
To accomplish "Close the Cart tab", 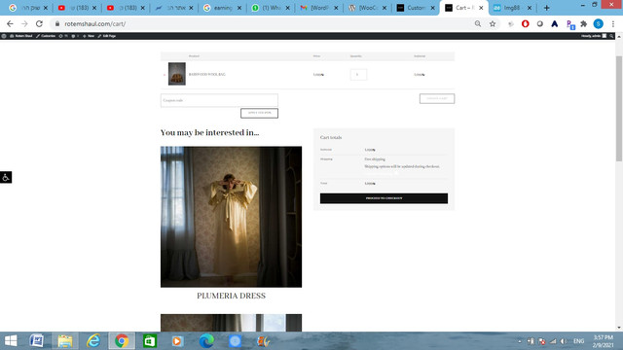I will (481, 8).
